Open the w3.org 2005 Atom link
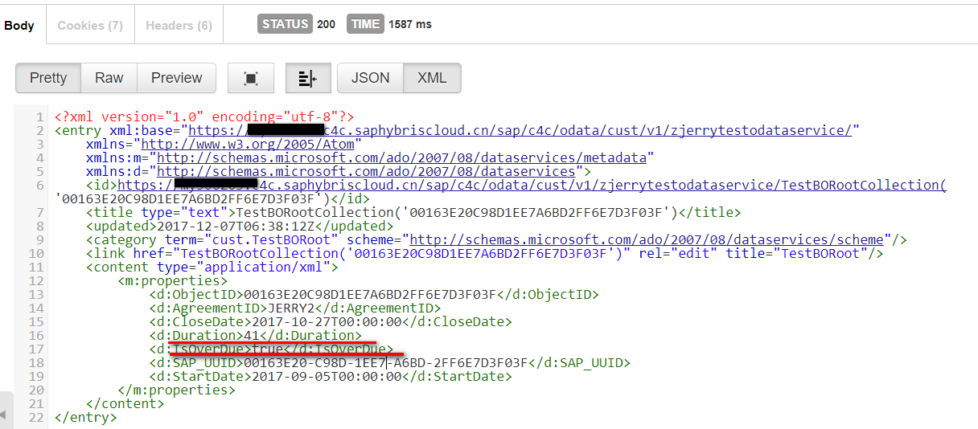This screenshot has height=429, width=978. point(246,145)
